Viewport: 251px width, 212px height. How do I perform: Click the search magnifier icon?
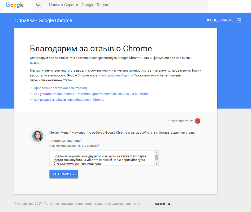(x=38, y=5)
